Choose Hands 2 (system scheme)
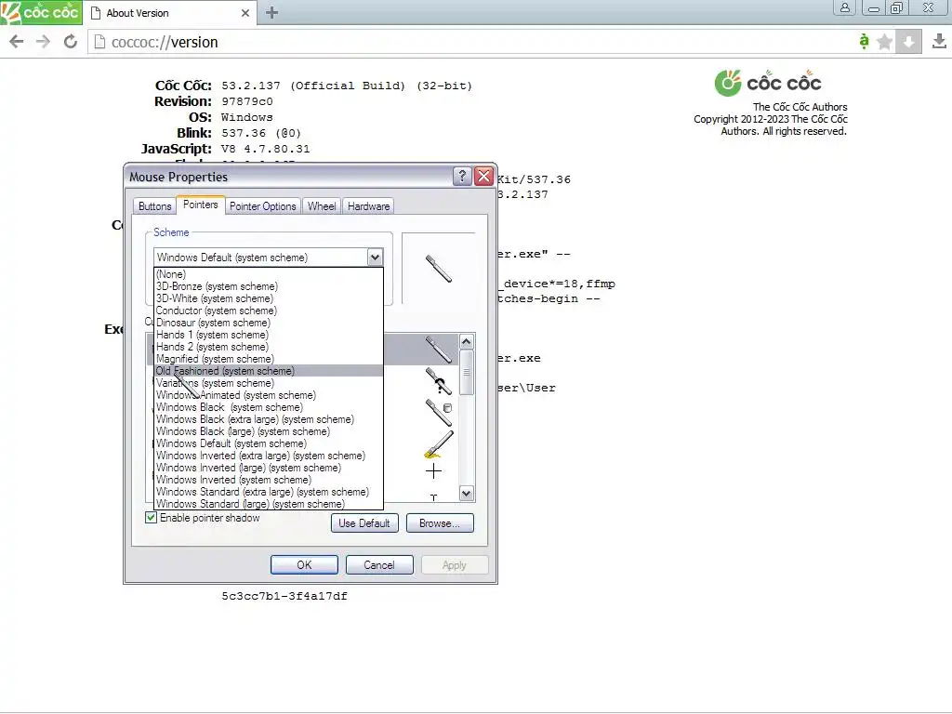This screenshot has height=714, width=952. (x=269, y=347)
